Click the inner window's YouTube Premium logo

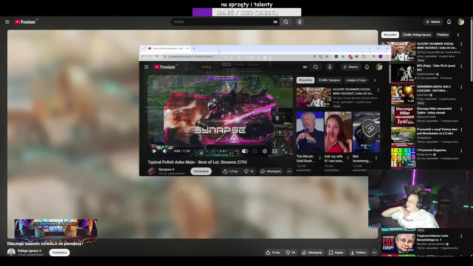click(x=164, y=67)
